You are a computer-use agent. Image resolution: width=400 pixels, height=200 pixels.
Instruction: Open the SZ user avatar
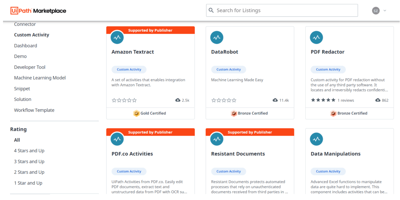[376, 11]
